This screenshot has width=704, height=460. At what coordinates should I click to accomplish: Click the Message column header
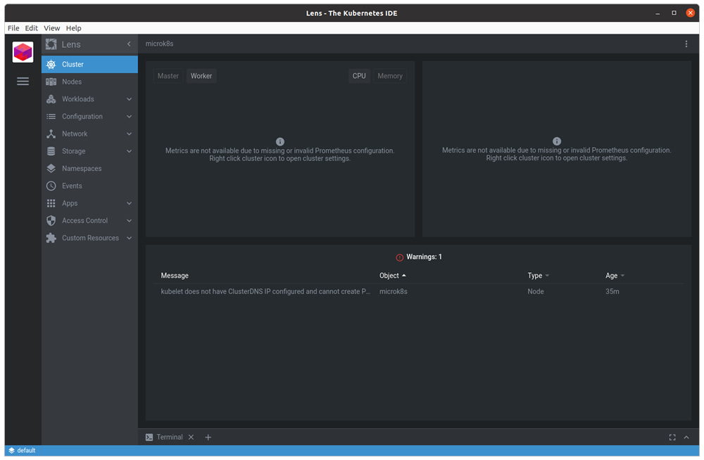tap(175, 276)
